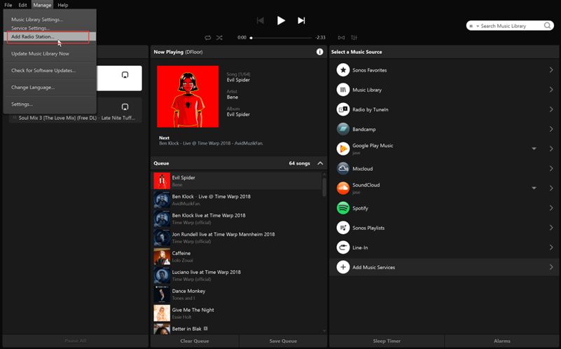The image size is (561, 349).
Task: Open the File menu
Action: (8, 5)
